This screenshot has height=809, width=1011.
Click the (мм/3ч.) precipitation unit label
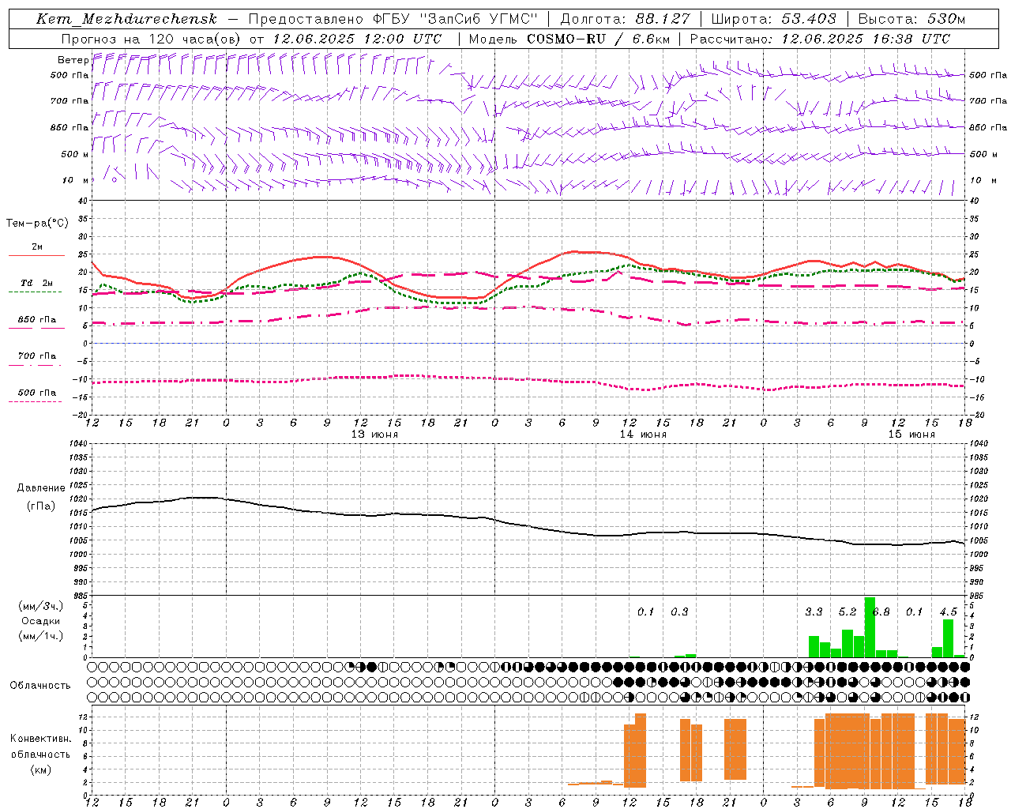[x=41, y=607]
